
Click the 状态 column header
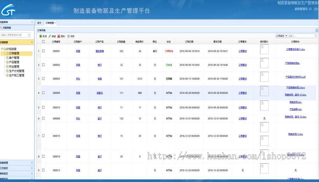click(169, 42)
